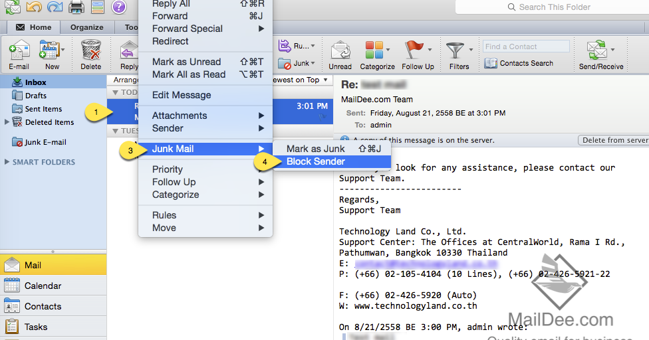The width and height of the screenshot is (649, 340).
Task: Open Attachments submenu
Action: [205, 116]
